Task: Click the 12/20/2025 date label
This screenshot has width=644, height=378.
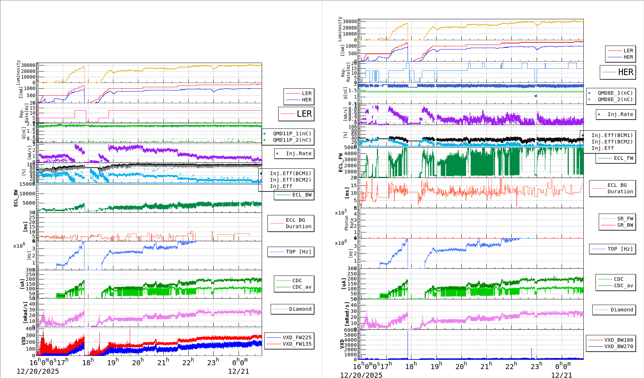Action: click(x=37, y=371)
